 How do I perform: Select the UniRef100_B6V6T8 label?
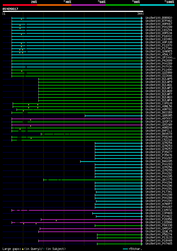click(159, 134)
